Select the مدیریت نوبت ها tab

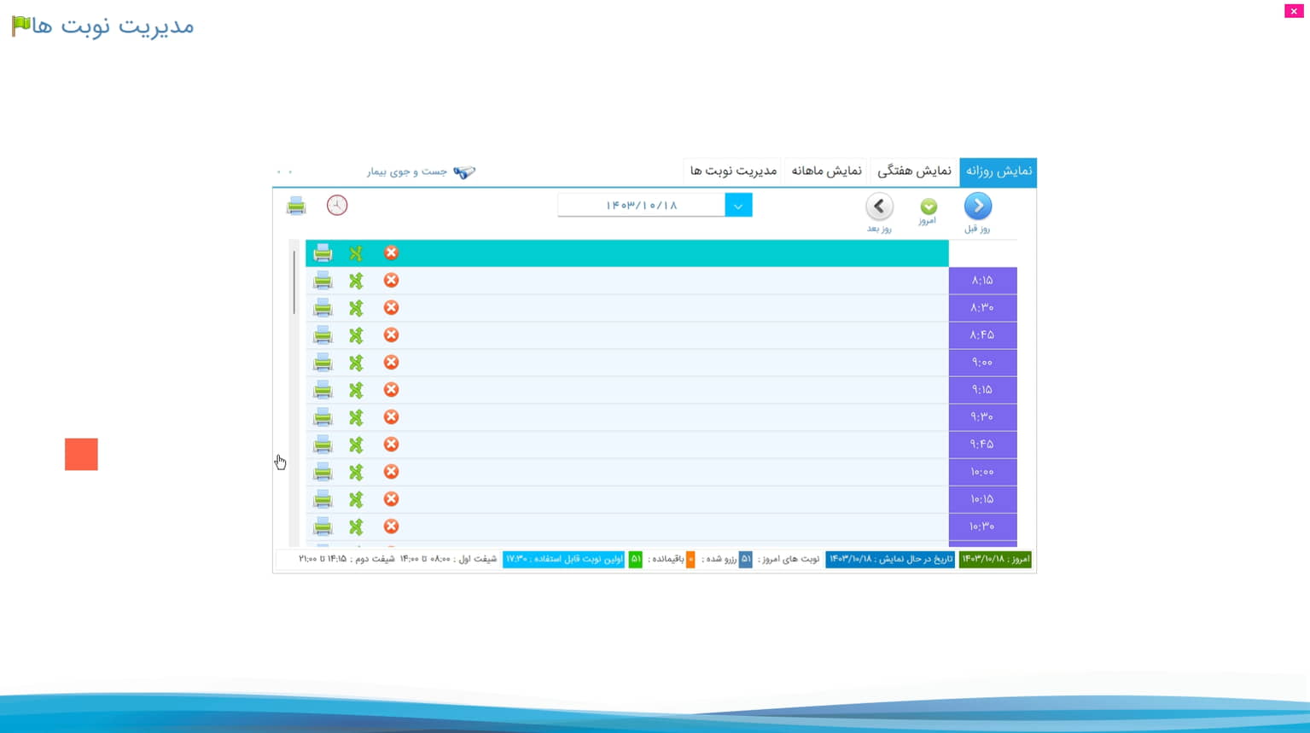[x=733, y=172]
